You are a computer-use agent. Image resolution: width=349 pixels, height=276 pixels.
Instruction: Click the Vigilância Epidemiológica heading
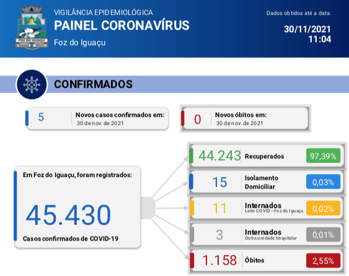(104, 12)
